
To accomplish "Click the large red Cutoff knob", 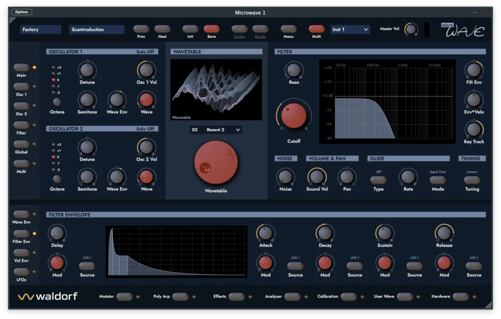I will (x=294, y=115).
